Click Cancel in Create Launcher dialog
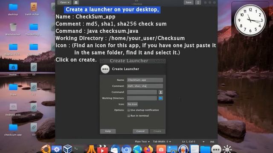The width and height of the screenshot is (273, 153). pos(140,131)
